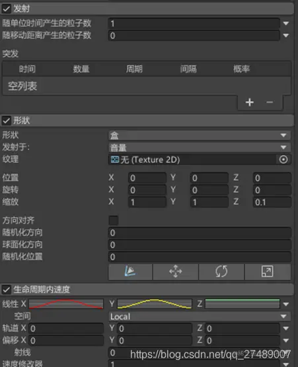Screen dimensions: 298x367
Task: Toggle the 生命周期内速度 module checkbox
Action: pos(6,290)
